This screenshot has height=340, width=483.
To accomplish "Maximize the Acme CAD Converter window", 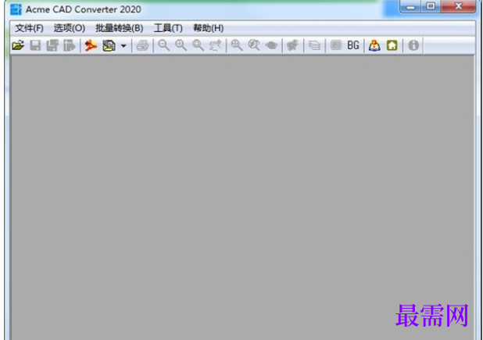I will point(431,6).
